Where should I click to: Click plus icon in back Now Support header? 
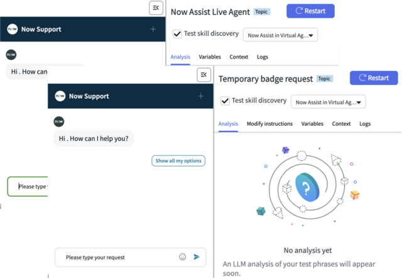pyautogui.click(x=153, y=30)
